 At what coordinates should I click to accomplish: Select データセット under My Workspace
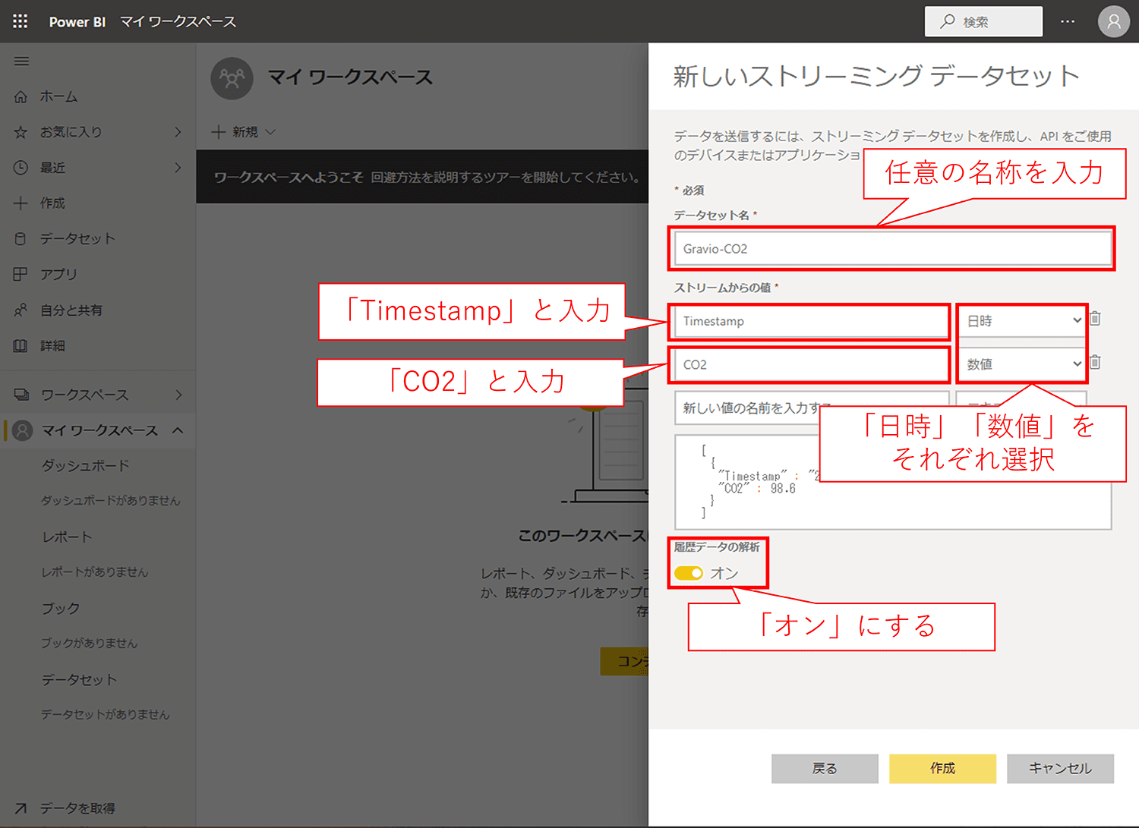79,679
